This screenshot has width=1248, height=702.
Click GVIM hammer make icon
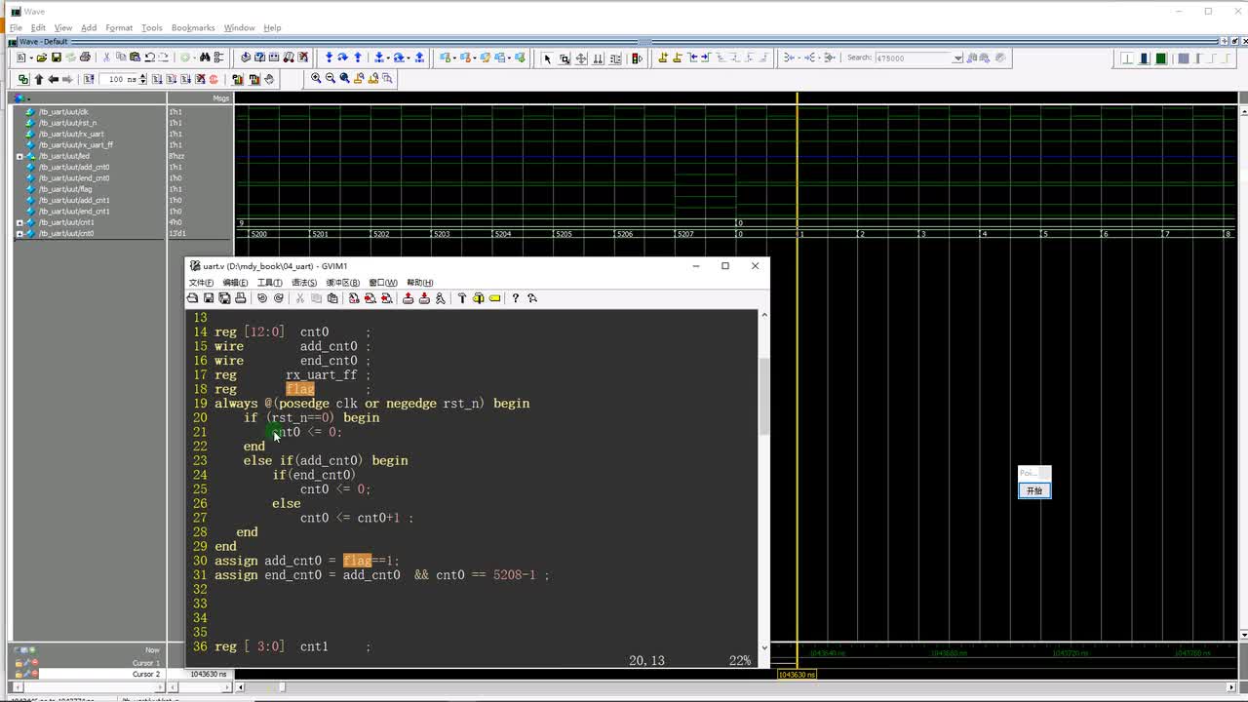click(x=462, y=298)
